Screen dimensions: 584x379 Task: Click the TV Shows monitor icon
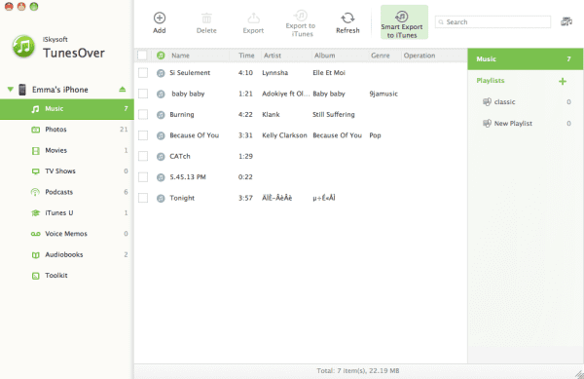[35, 171]
